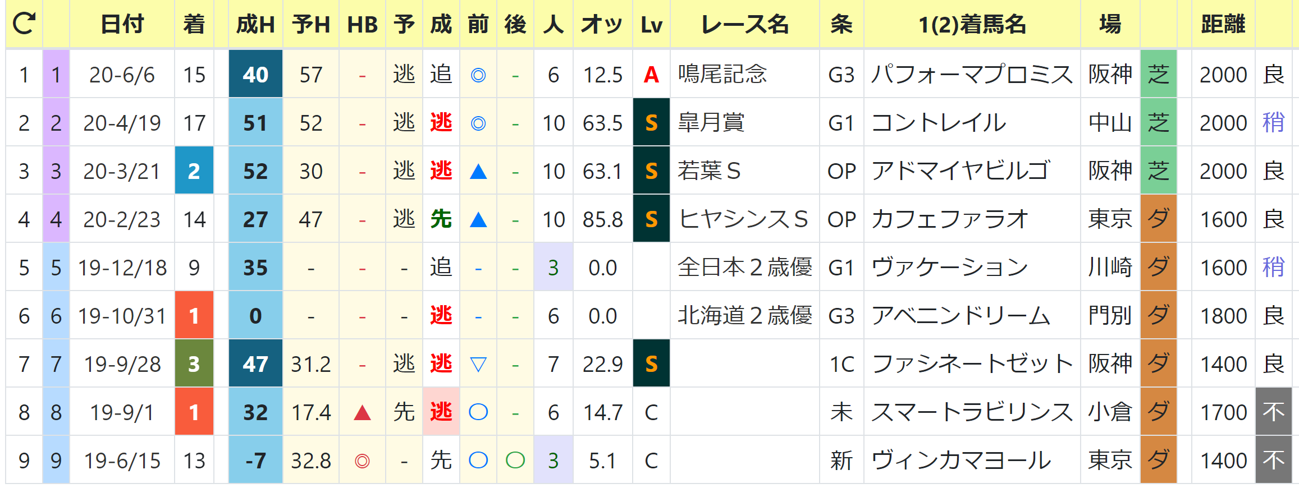Open the カフェファラオ horse name
This screenshot has height=488, width=1299.
point(949,219)
